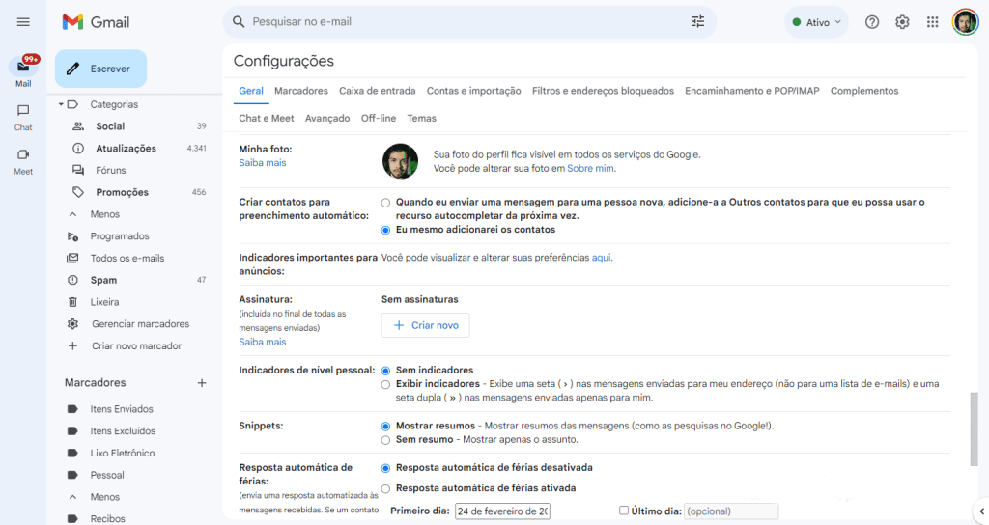Screen dimensions: 989x525
Task: Switch to the Geral tab
Action: (251, 91)
